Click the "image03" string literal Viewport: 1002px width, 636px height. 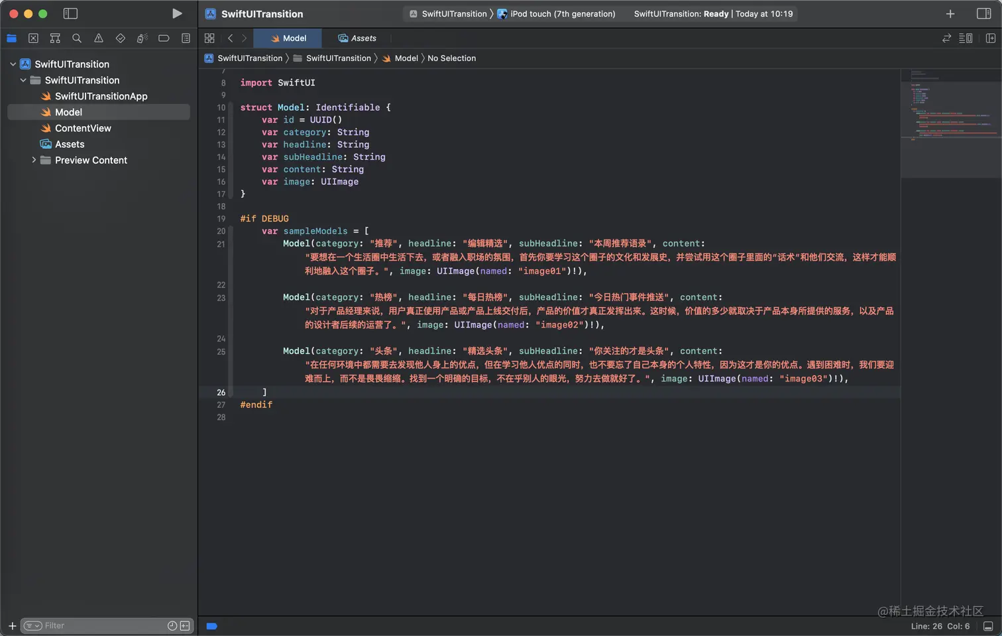(803, 379)
